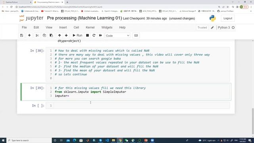Copy selected cells icon

(x=44, y=35)
